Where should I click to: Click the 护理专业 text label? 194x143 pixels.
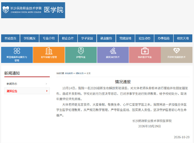[x=81, y=57]
